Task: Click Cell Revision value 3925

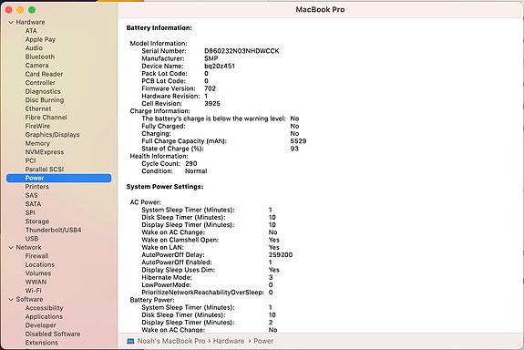Action: click(x=212, y=104)
